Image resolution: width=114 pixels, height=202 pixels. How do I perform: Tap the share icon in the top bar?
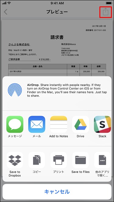pos(105,12)
